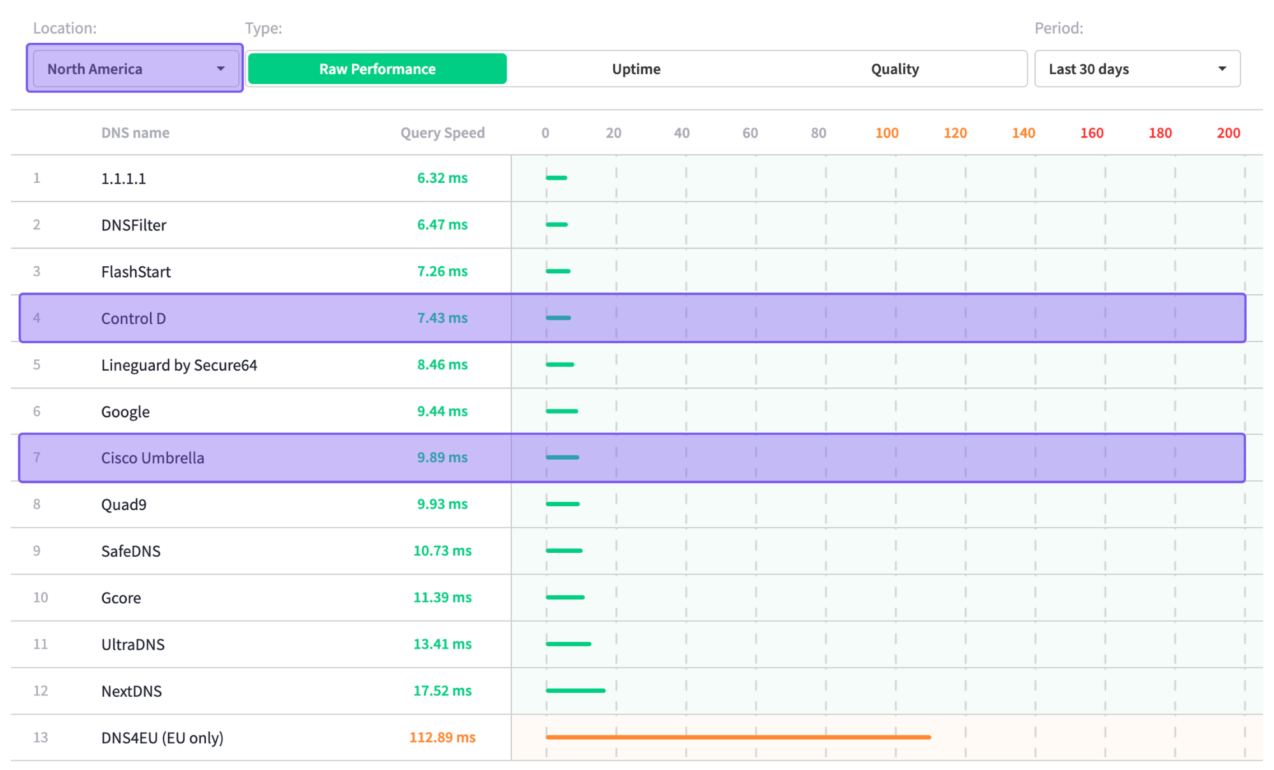Click the DNSFilter provider name

point(134,225)
